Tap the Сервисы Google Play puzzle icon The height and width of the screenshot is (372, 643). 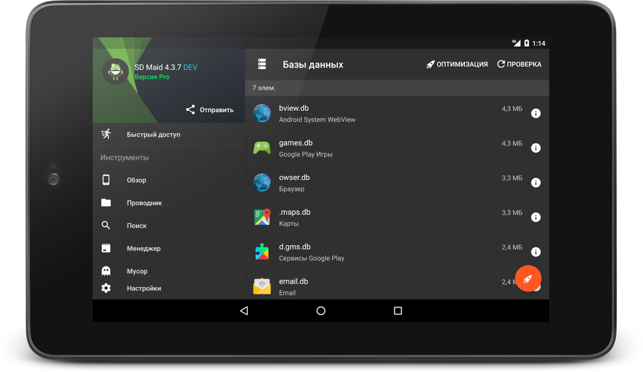(262, 252)
